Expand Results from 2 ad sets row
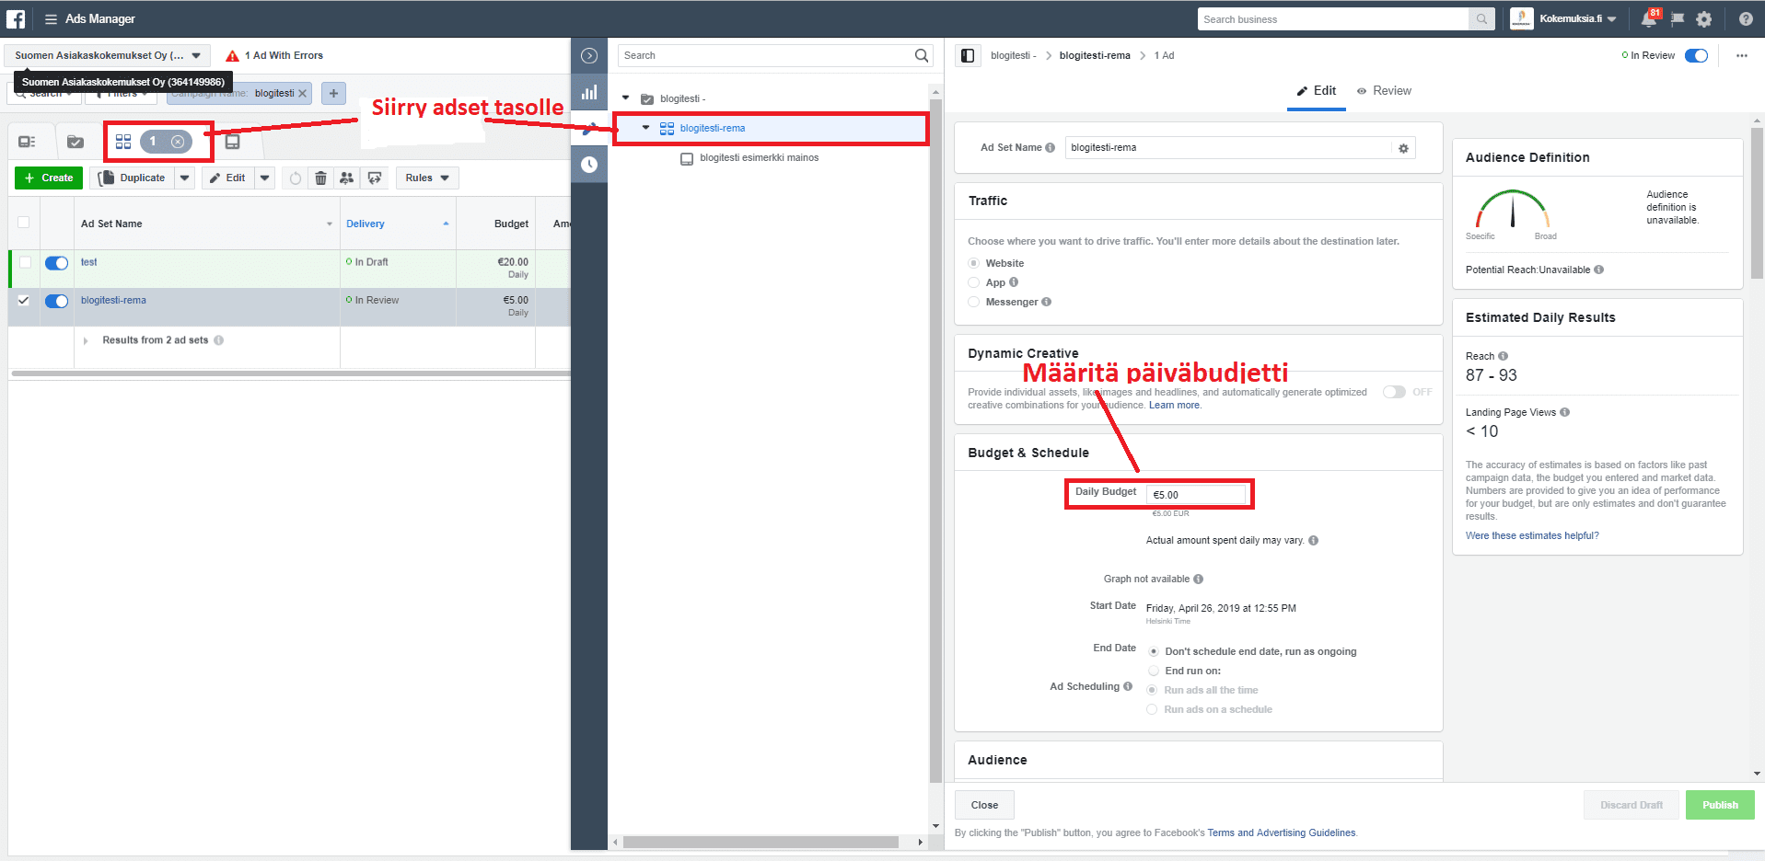Image resolution: width=1765 pixels, height=861 pixels. pos(86,341)
